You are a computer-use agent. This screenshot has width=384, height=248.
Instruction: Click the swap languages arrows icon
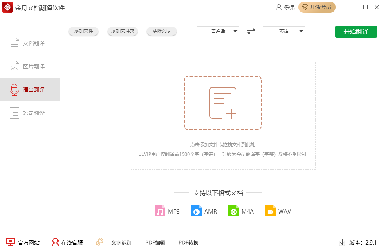click(x=251, y=31)
